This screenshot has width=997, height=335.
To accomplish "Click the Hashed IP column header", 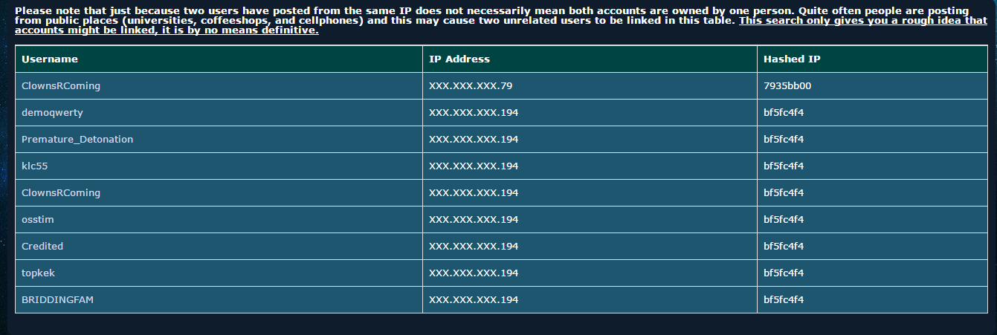I will pyautogui.click(x=792, y=59).
